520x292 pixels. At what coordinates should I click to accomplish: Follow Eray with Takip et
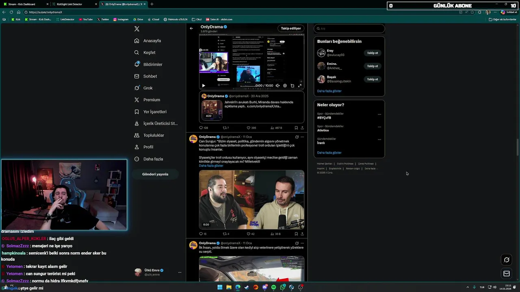coord(373,53)
